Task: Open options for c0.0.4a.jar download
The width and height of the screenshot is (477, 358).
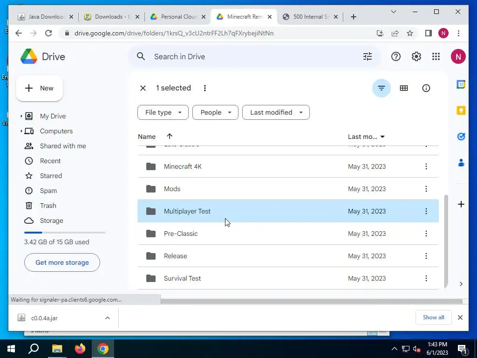Action: (x=108, y=318)
